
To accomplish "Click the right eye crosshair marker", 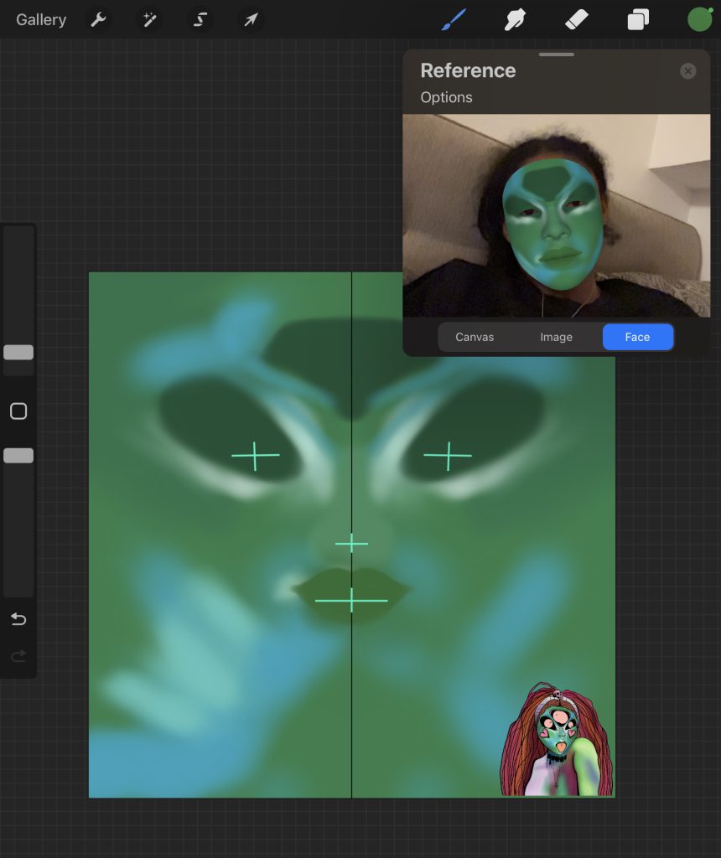I will point(448,455).
